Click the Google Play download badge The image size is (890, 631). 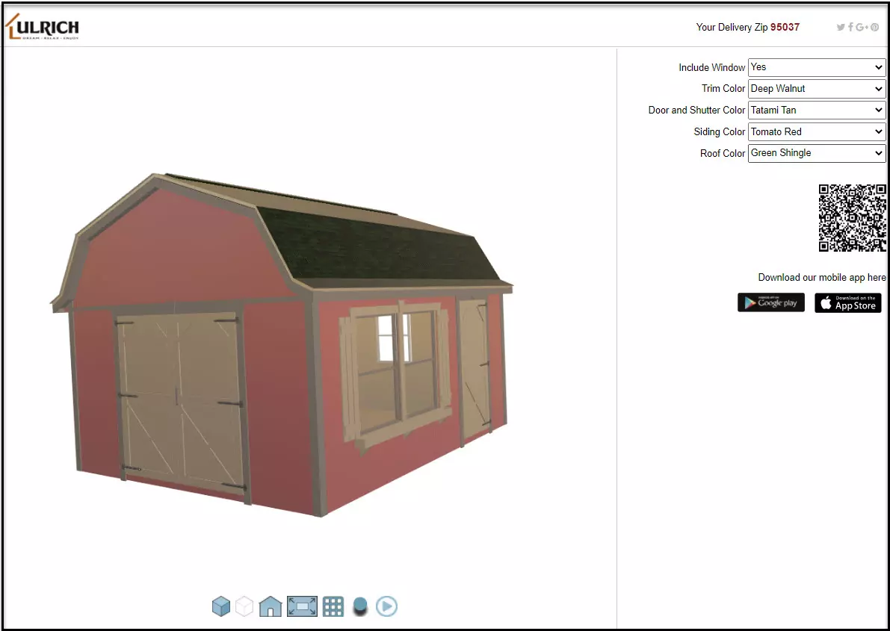770,302
